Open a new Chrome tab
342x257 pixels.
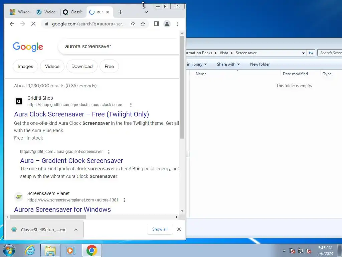coord(120,12)
